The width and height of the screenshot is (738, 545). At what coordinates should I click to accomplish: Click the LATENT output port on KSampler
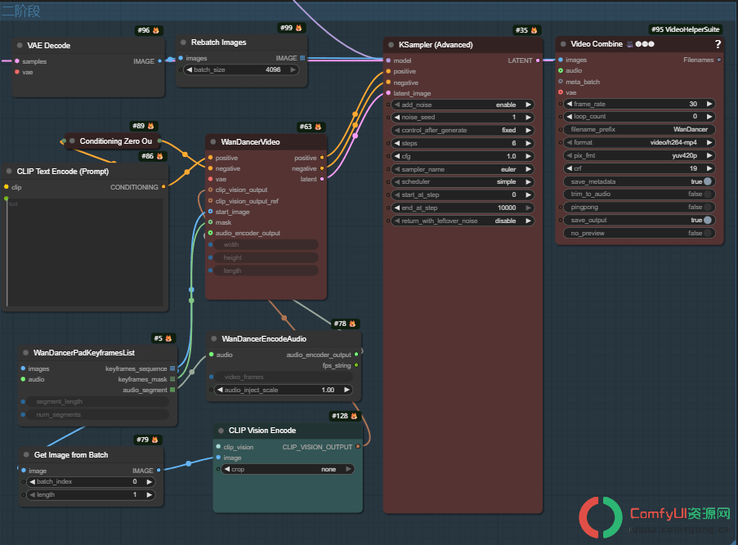coord(538,60)
